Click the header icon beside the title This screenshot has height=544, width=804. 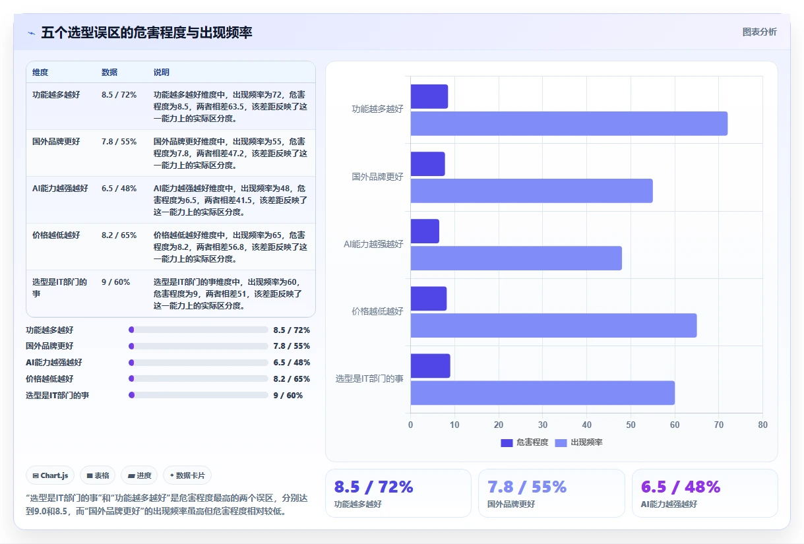pos(31,33)
